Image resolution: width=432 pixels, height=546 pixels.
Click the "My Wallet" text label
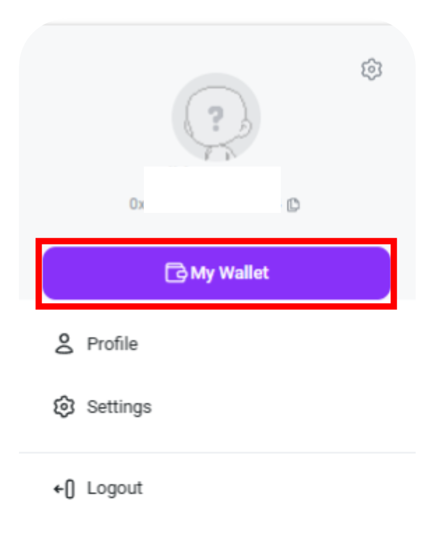tap(230, 273)
